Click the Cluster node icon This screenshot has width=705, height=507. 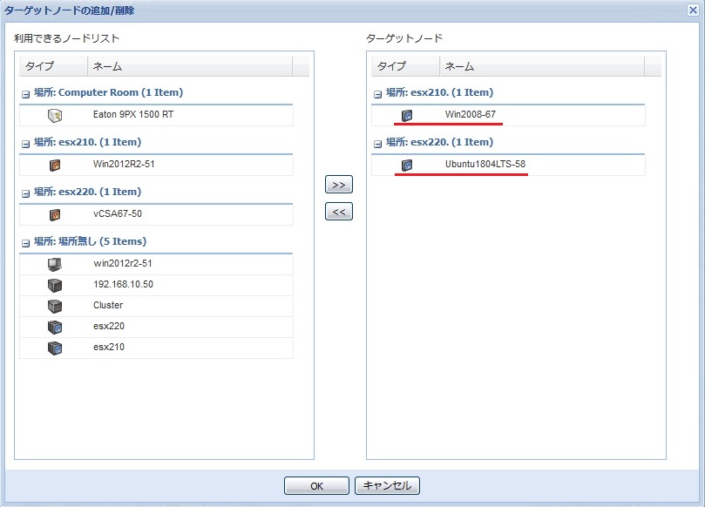55,306
